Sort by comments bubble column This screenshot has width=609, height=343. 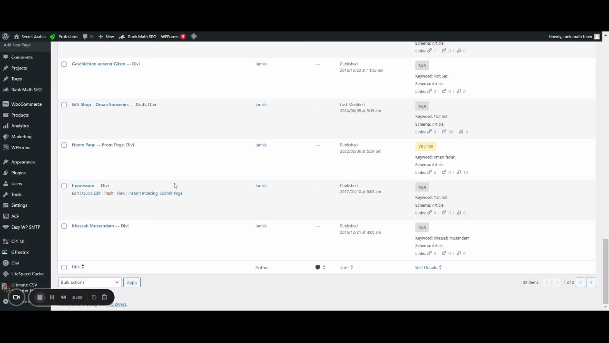click(320, 268)
